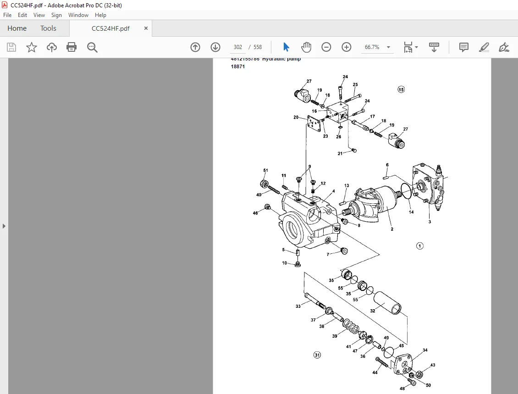Viewport: 518px width, 394px height.
Task: Select the arrow selection tool
Action: 286,47
